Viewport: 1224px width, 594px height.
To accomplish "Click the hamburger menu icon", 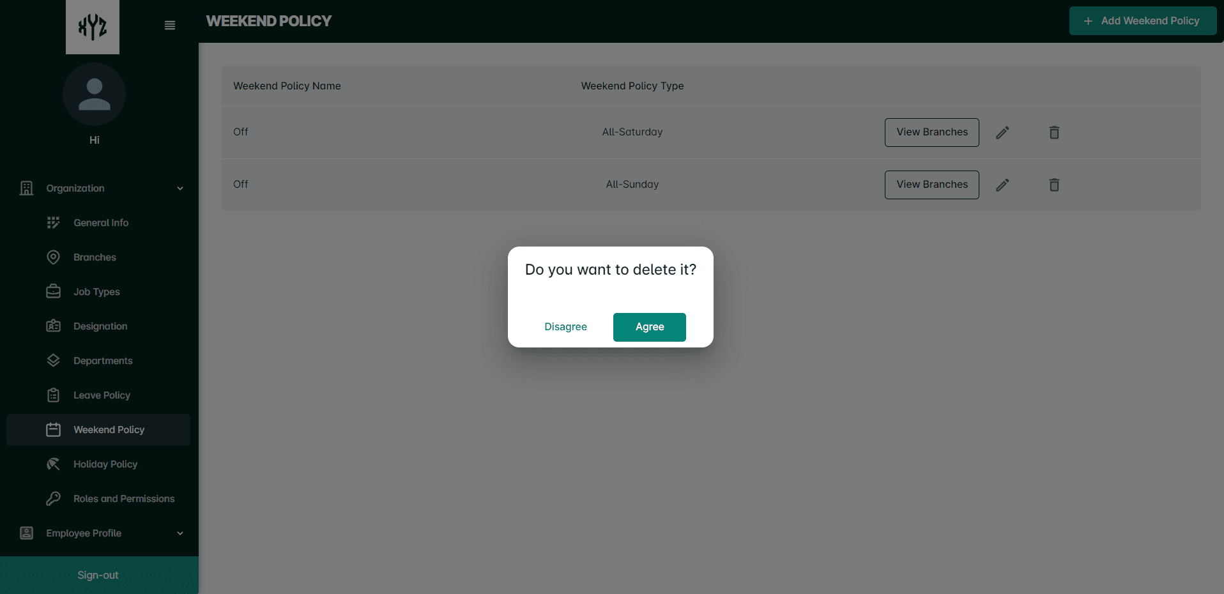I will (x=169, y=26).
